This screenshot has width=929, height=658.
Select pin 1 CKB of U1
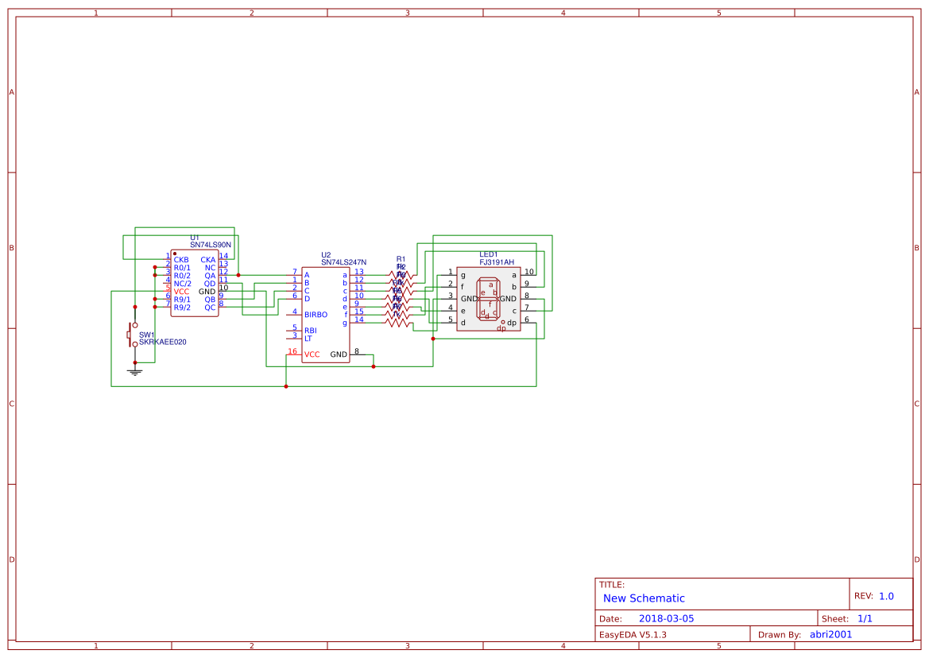(180, 259)
